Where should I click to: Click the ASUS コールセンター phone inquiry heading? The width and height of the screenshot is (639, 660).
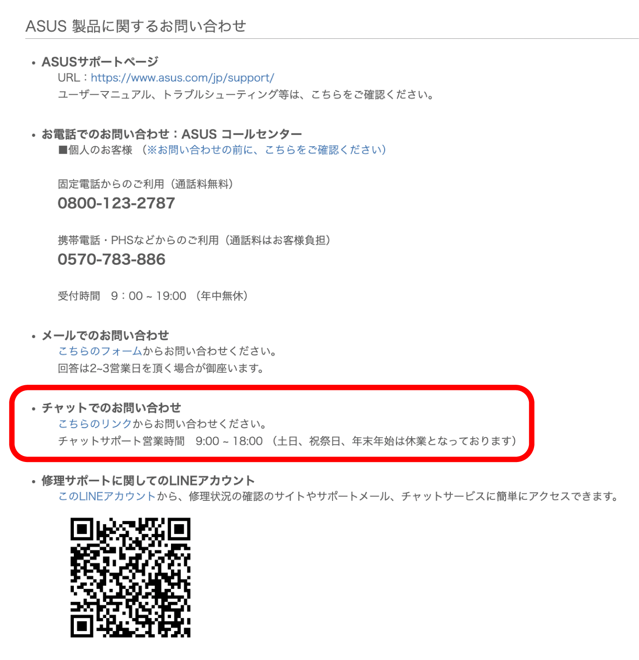pyautogui.click(x=171, y=134)
